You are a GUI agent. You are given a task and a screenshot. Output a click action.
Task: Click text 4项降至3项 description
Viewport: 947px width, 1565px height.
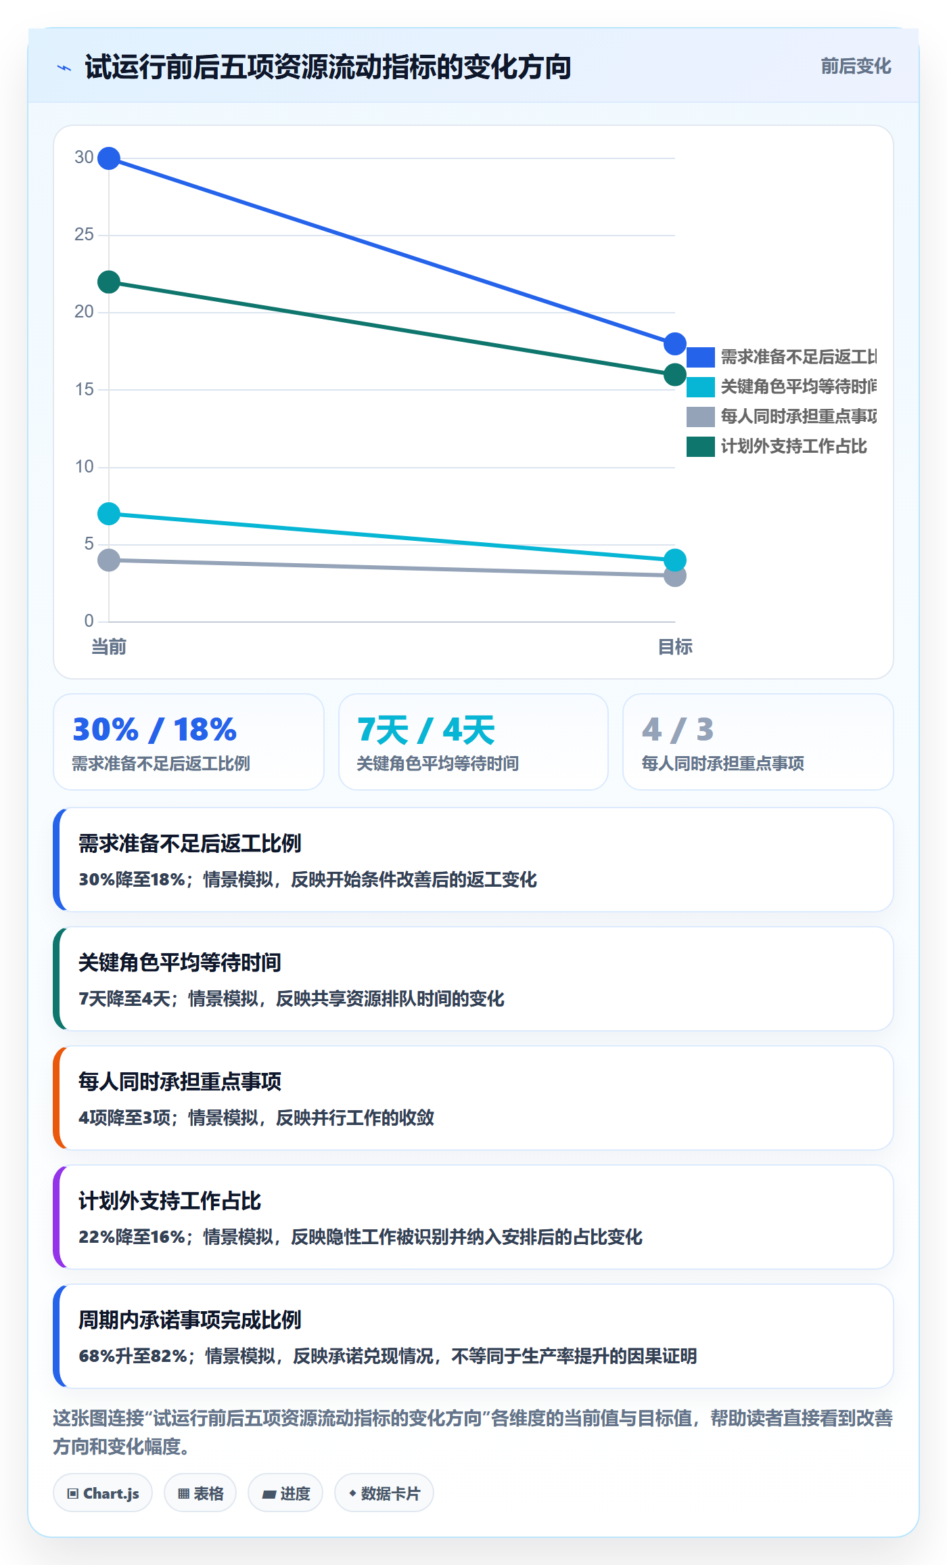pyautogui.click(x=256, y=1118)
